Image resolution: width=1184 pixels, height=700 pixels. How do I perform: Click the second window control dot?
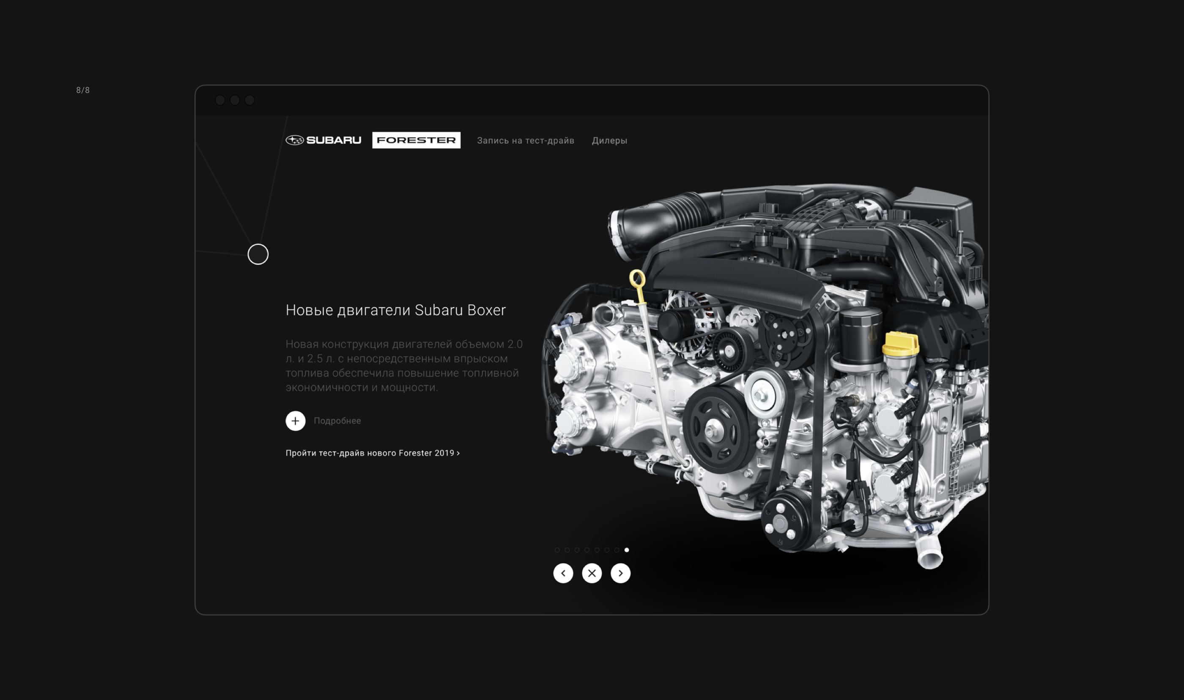pos(235,100)
